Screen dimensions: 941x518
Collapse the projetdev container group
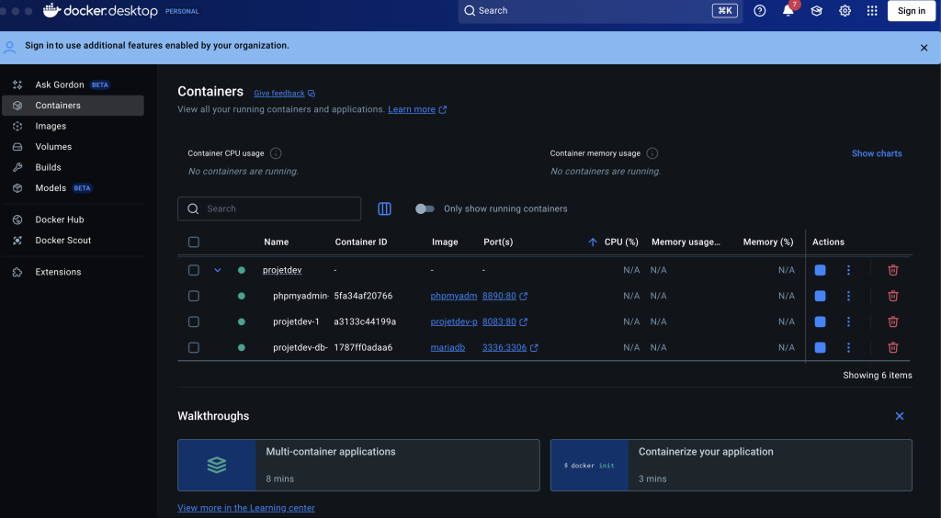coord(218,270)
